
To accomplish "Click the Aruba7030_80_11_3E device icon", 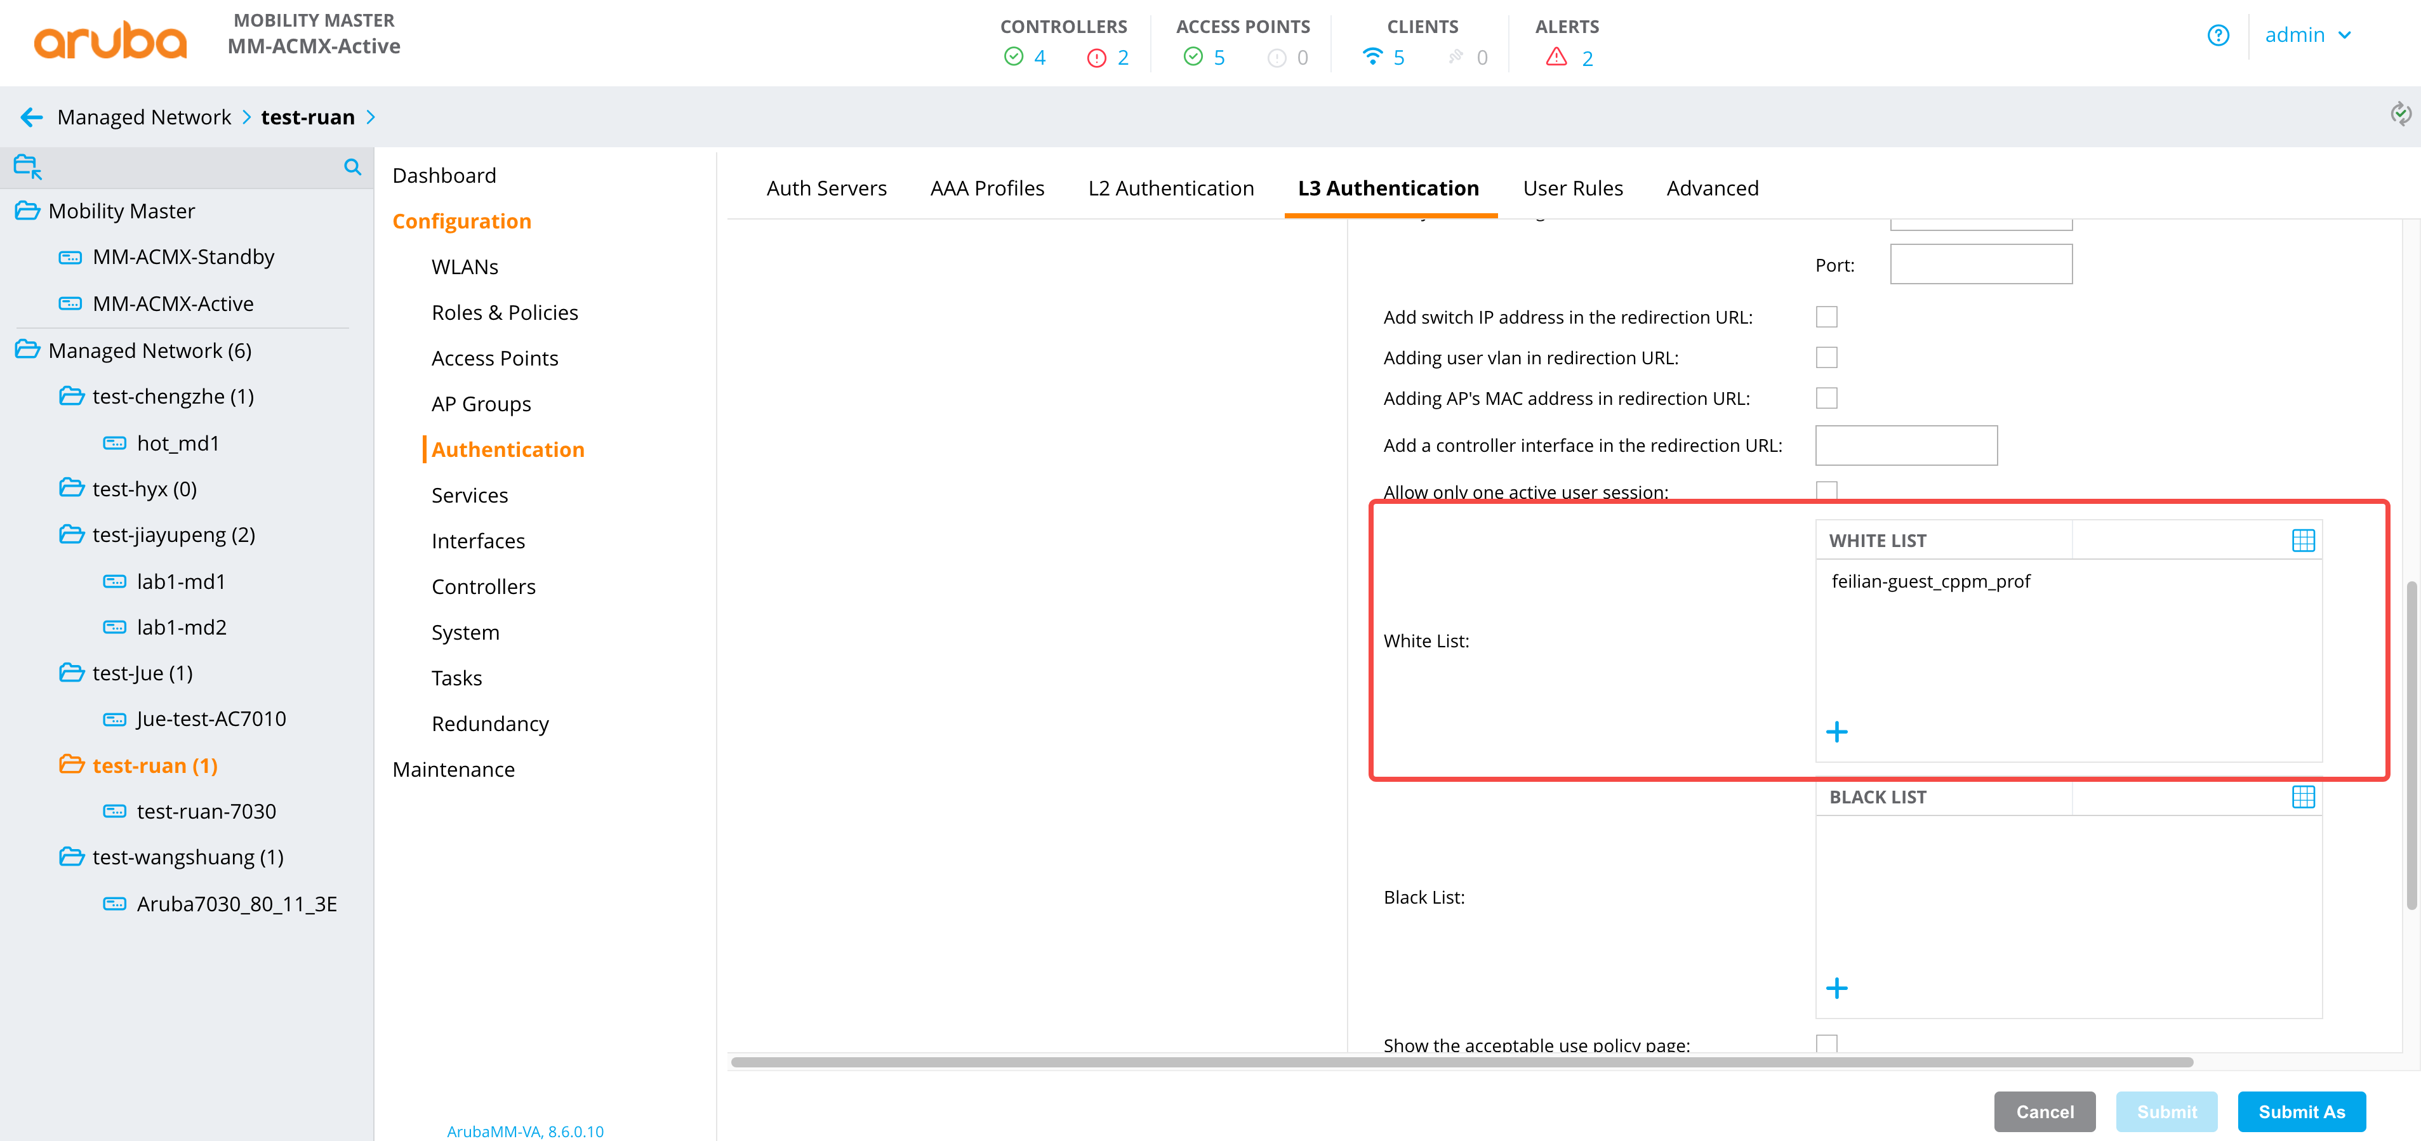I will [115, 904].
